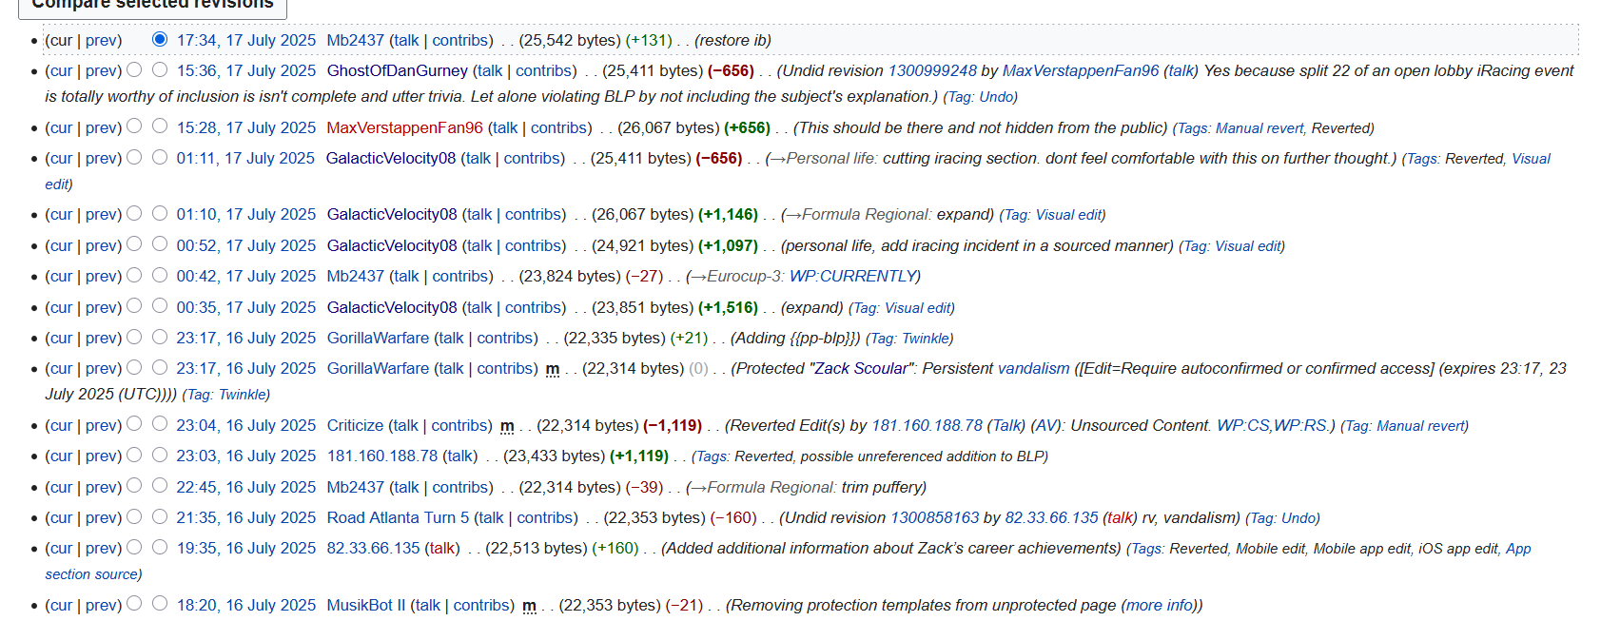Open MusikBot II user page
Screen dimensions: 1601x621
click(x=366, y=605)
